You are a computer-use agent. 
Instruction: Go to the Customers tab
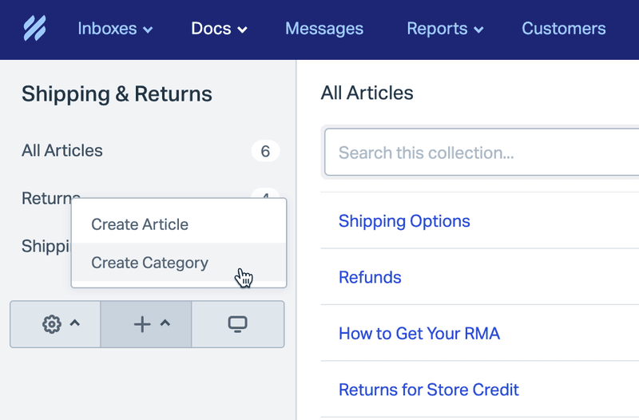point(563,29)
